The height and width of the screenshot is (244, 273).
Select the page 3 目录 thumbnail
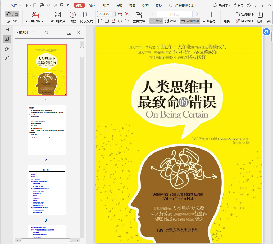47,190
